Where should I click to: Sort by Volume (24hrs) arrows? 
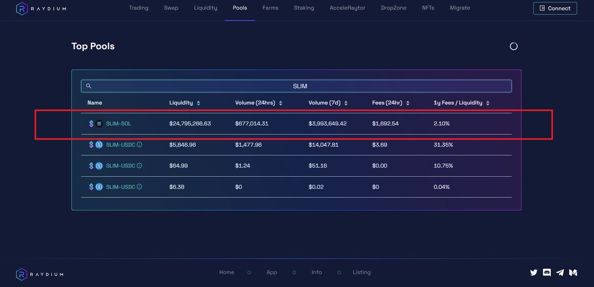point(280,103)
